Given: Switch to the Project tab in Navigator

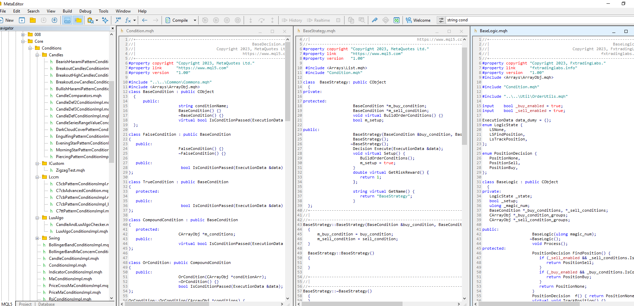Looking at the screenshot, I should click(x=25, y=304).
